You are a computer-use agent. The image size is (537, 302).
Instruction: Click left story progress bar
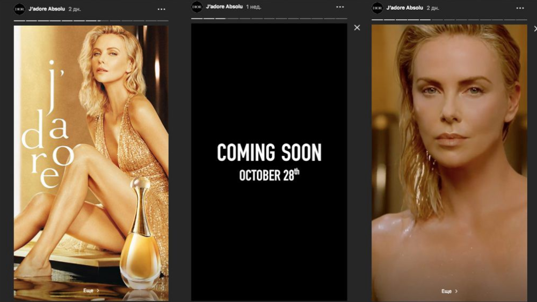point(91,21)
